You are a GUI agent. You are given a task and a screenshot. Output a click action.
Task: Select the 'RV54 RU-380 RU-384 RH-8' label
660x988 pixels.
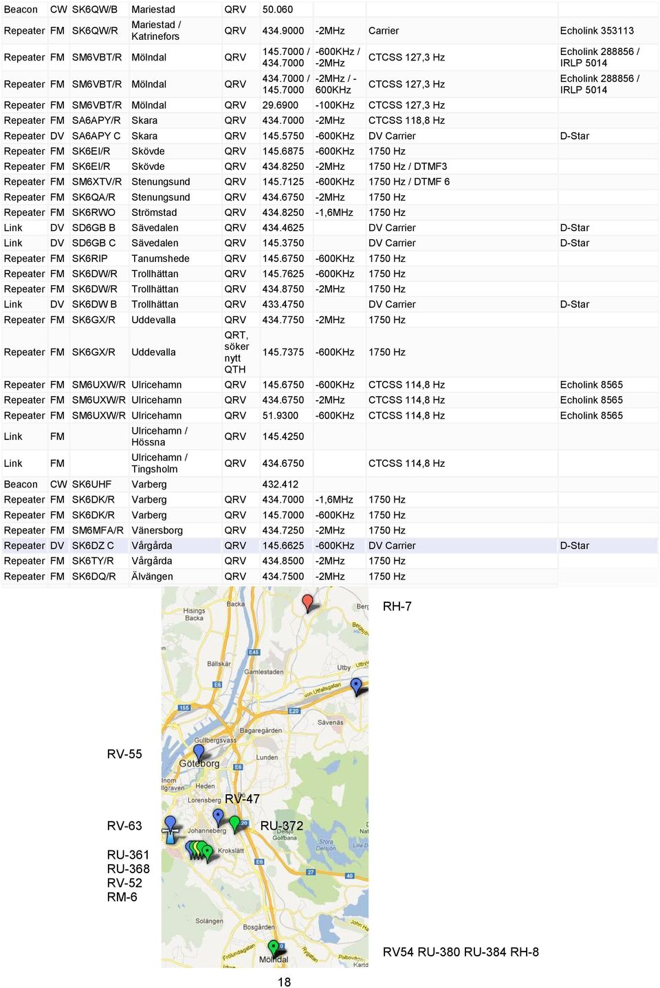[x=461, y=952]
